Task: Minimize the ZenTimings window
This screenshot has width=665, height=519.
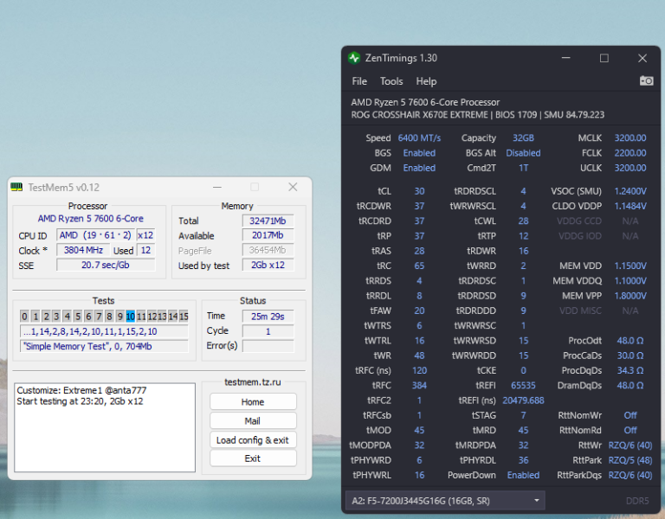Action: [565, 58]
